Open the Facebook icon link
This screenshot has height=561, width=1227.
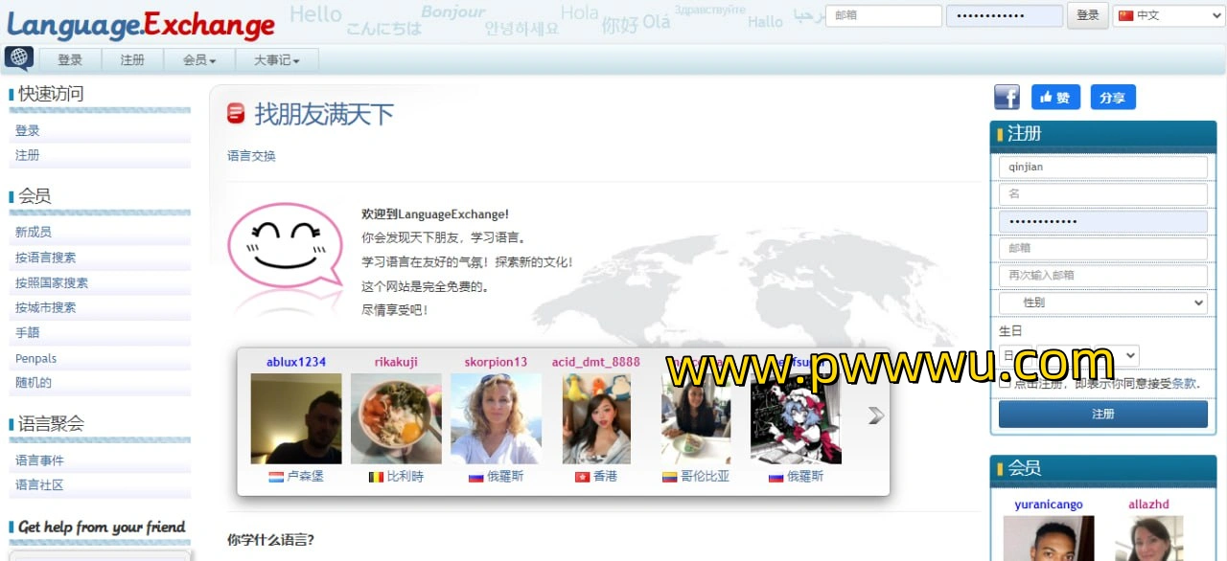point(1007,97)
